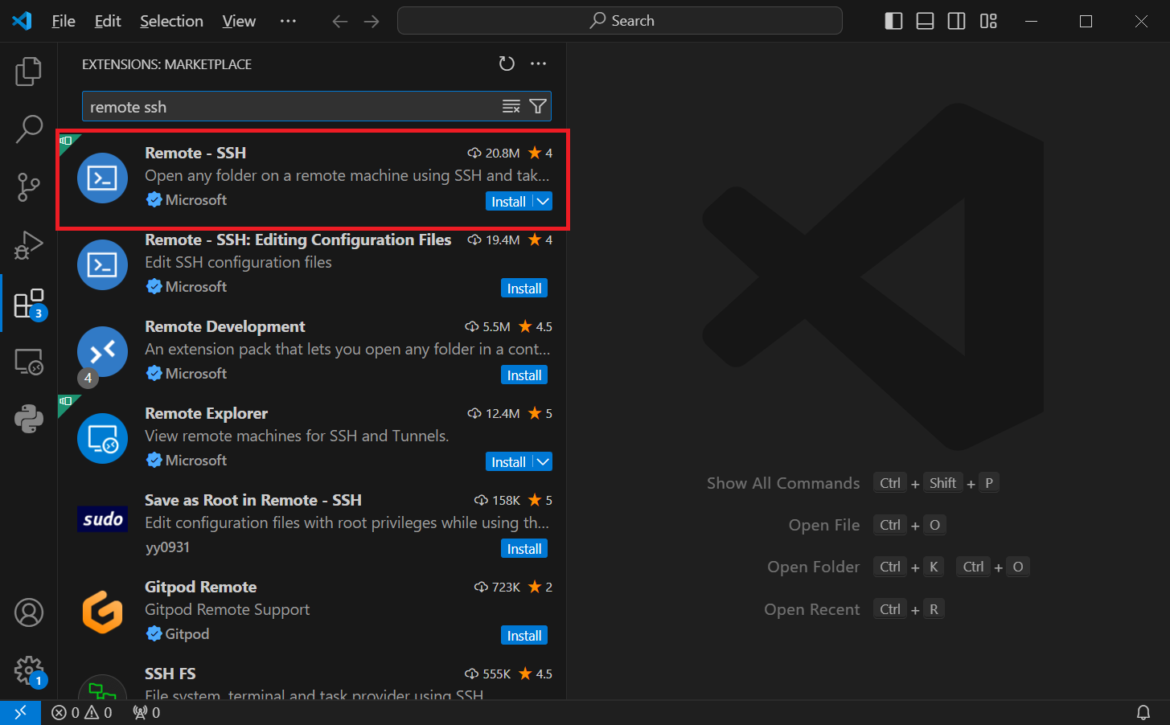Clear extensions search results
Screen dimensions: 1170x725
[511, 107]
